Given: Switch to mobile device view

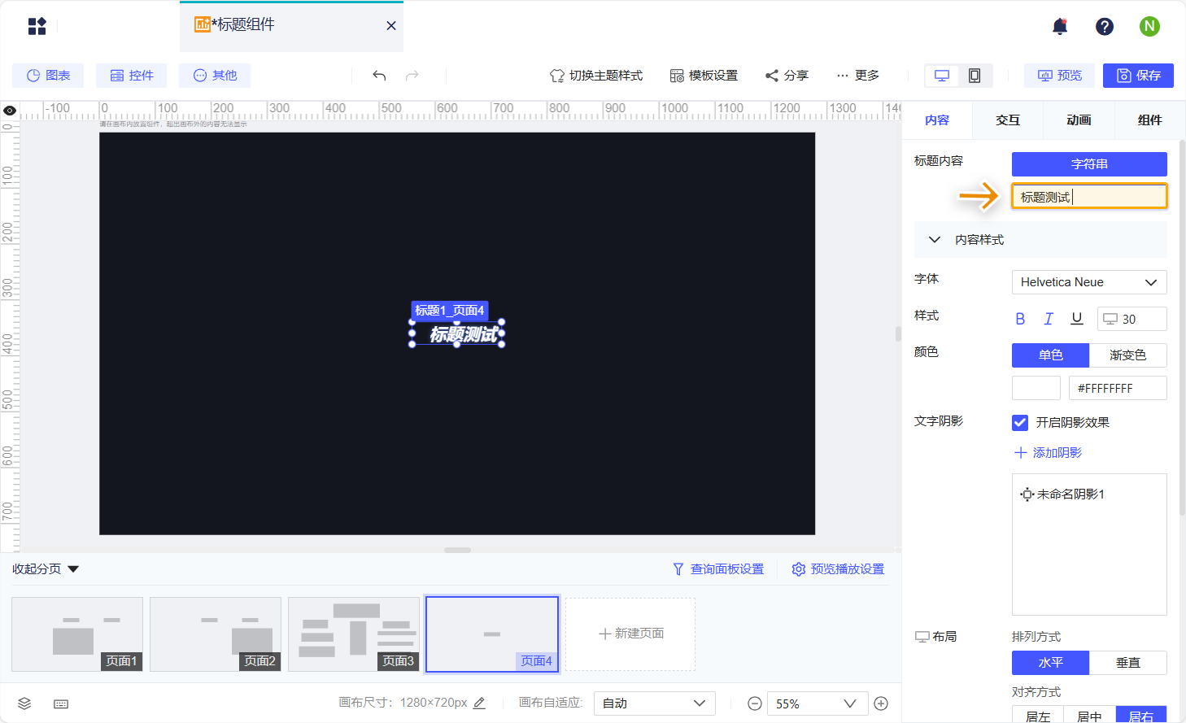Looking at the screenshot, I should [x=974, y=76].
